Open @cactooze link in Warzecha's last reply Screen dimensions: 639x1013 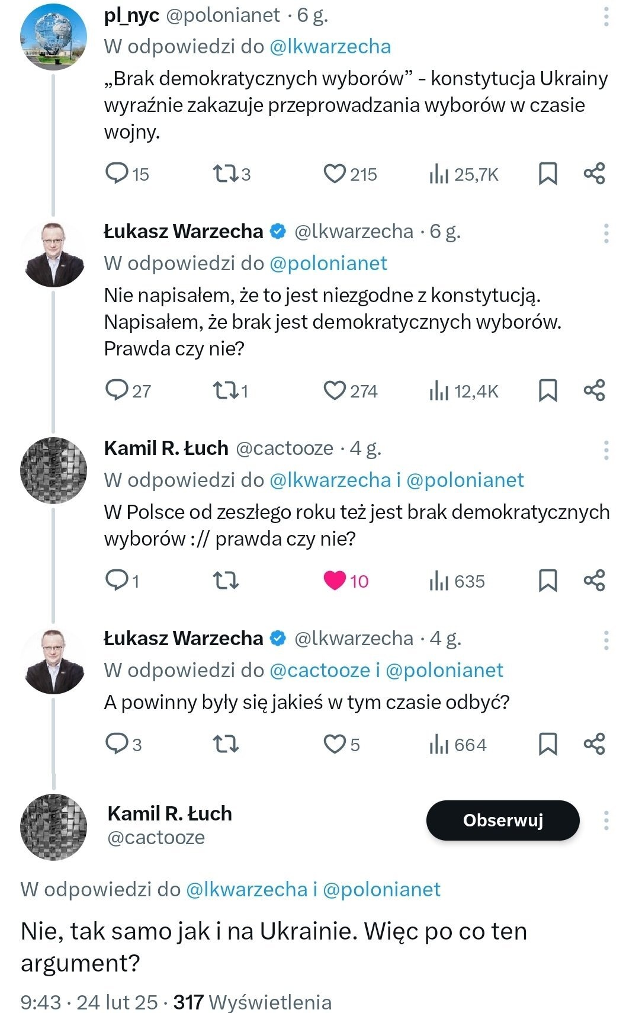(320, 670)
